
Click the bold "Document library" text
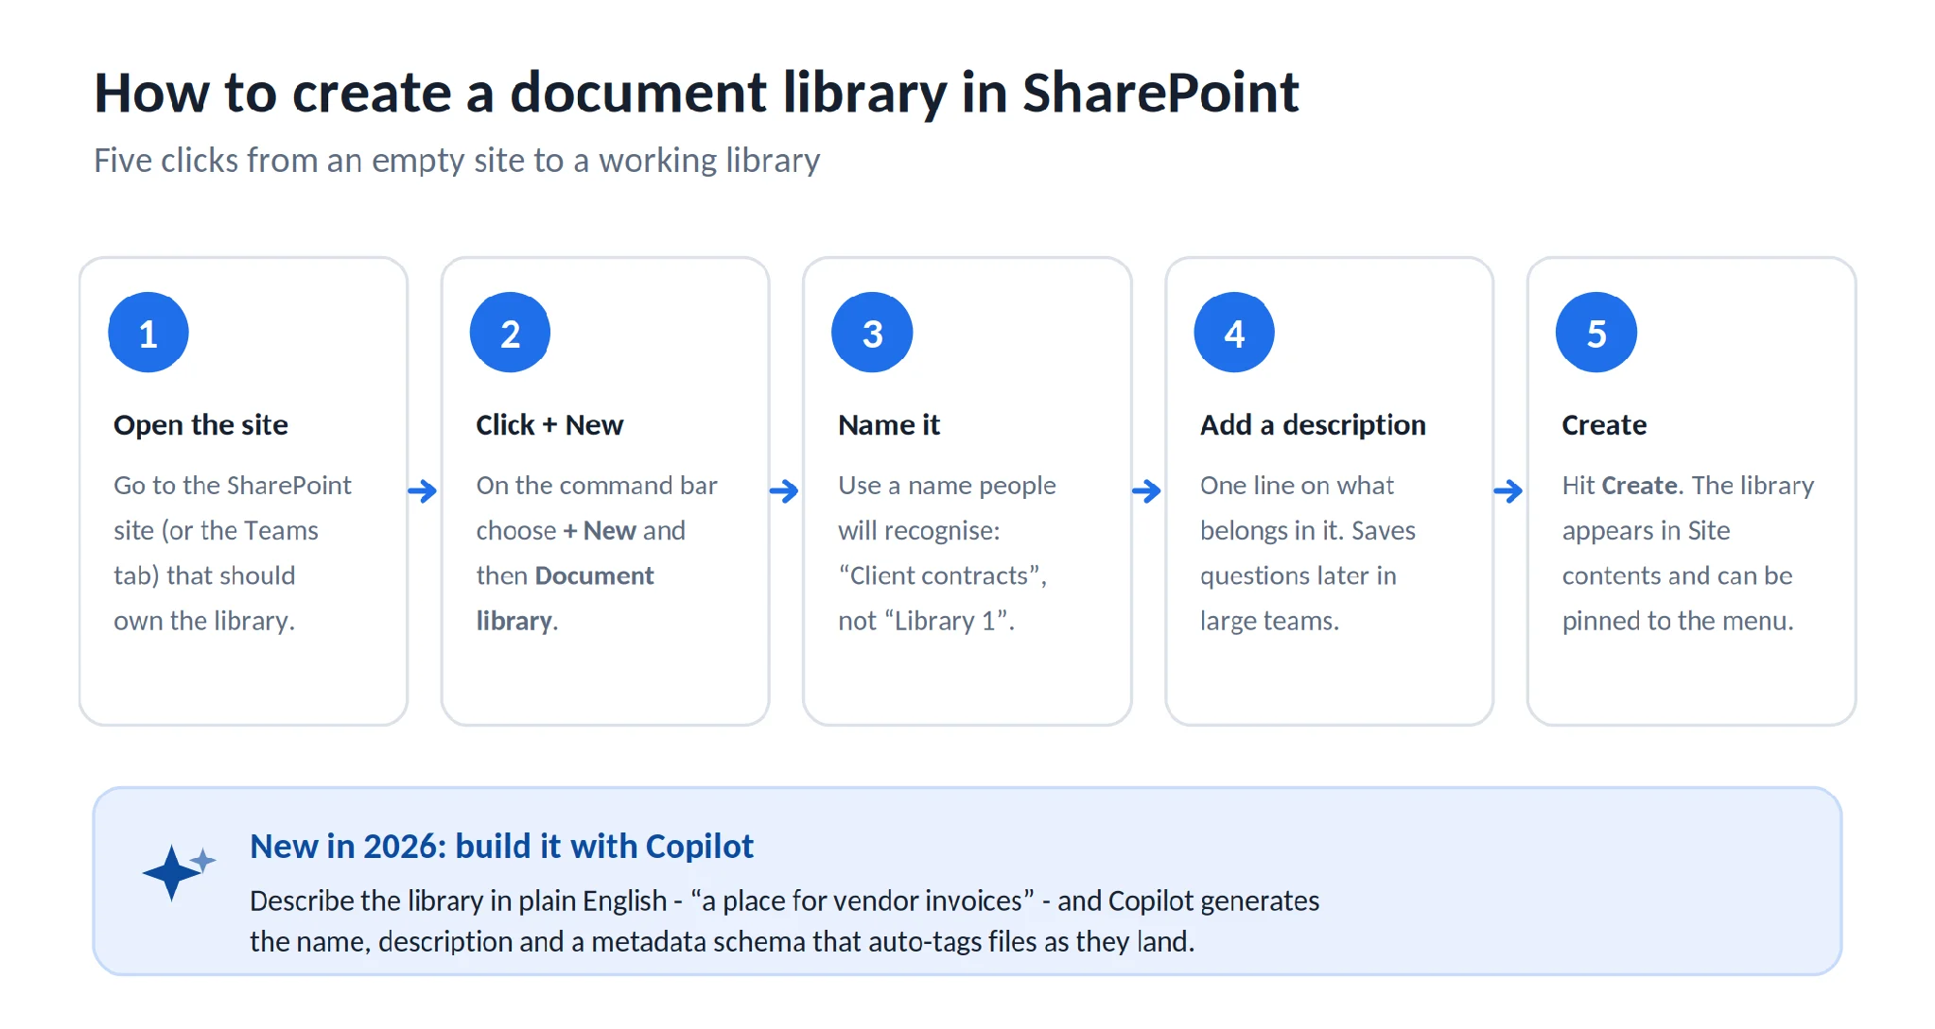(565, 598)
